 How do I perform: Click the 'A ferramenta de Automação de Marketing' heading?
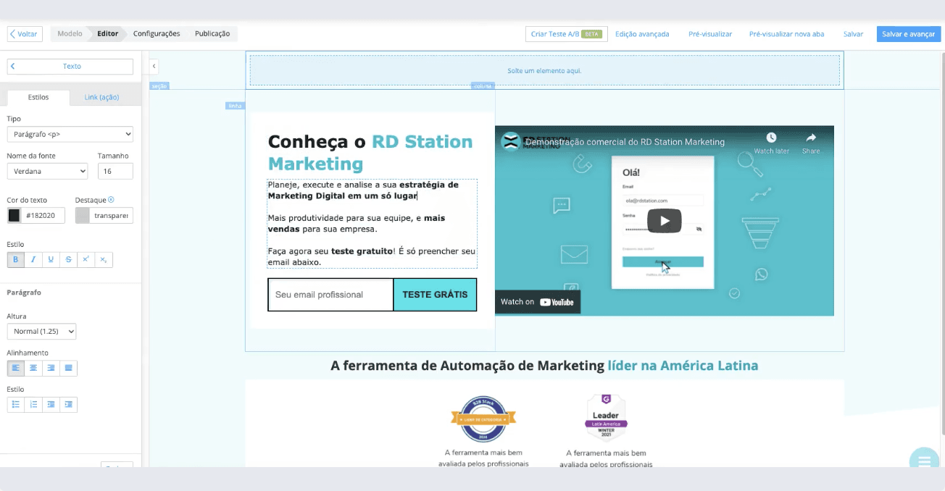pyautogui.click(x=544, y=366)
